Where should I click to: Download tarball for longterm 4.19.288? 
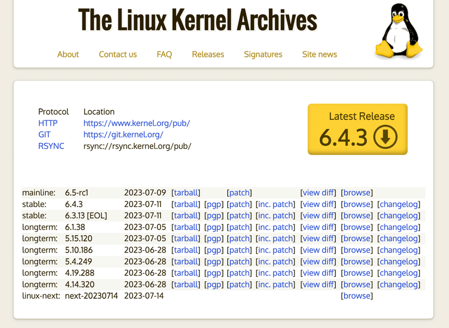[x=186, y=273]
